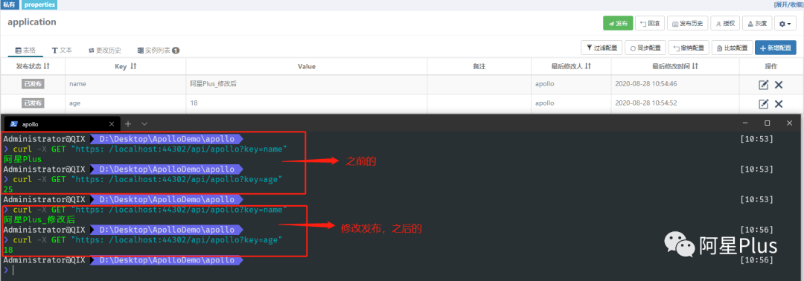Click the 回滚 rollback button
The width and height of the screenshot is (804, 281).
coord(650,24)
